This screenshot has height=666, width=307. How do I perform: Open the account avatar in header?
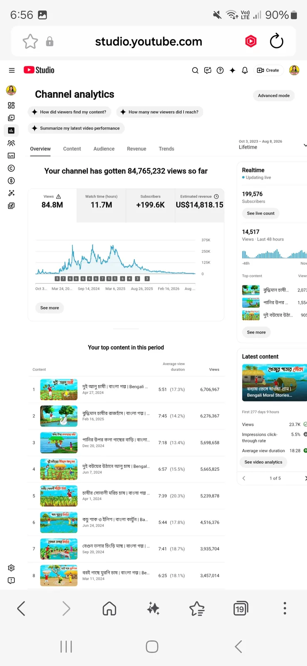coord(294,70)
